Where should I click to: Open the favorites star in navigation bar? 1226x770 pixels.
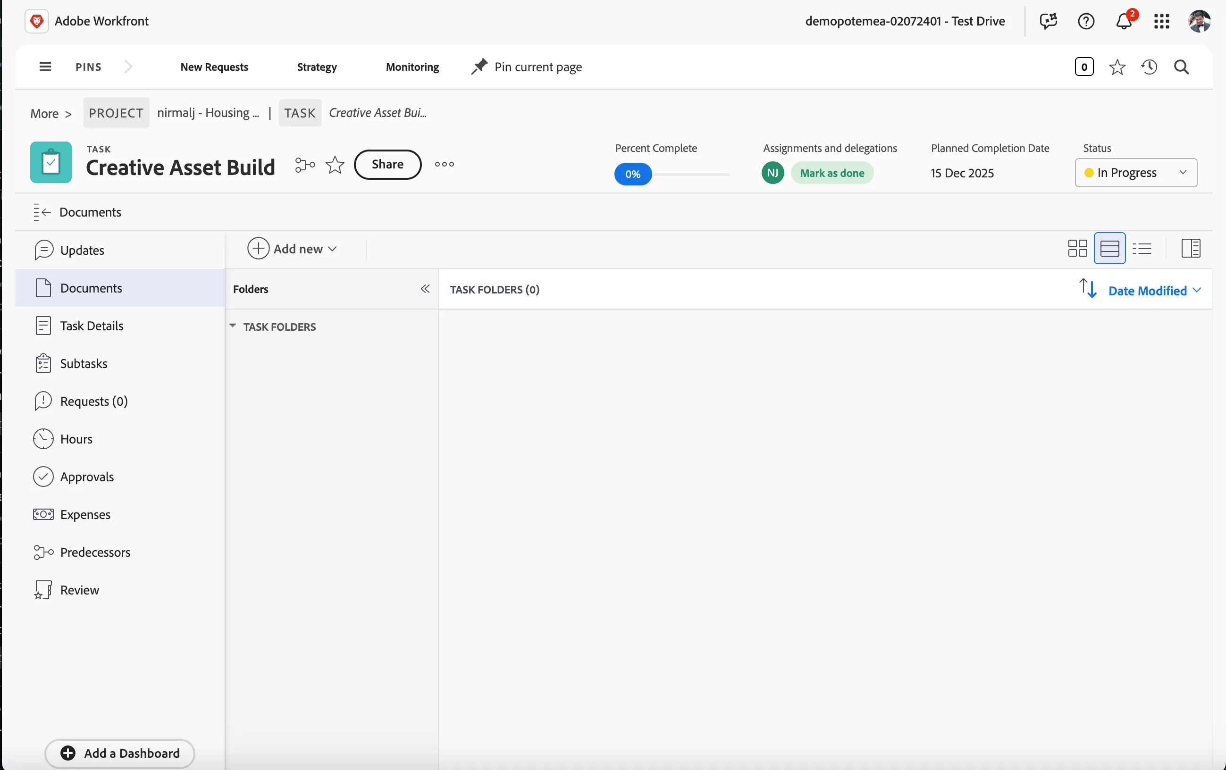tap(1117, 67)
